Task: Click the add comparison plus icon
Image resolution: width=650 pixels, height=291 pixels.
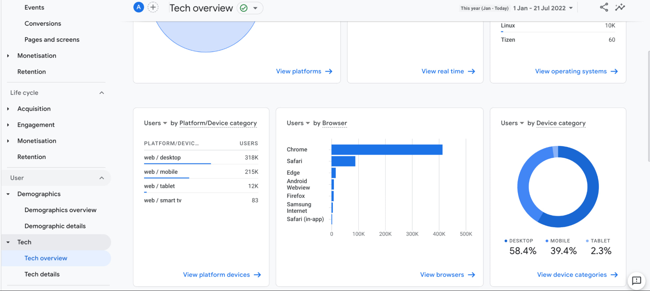Action: 153,7
